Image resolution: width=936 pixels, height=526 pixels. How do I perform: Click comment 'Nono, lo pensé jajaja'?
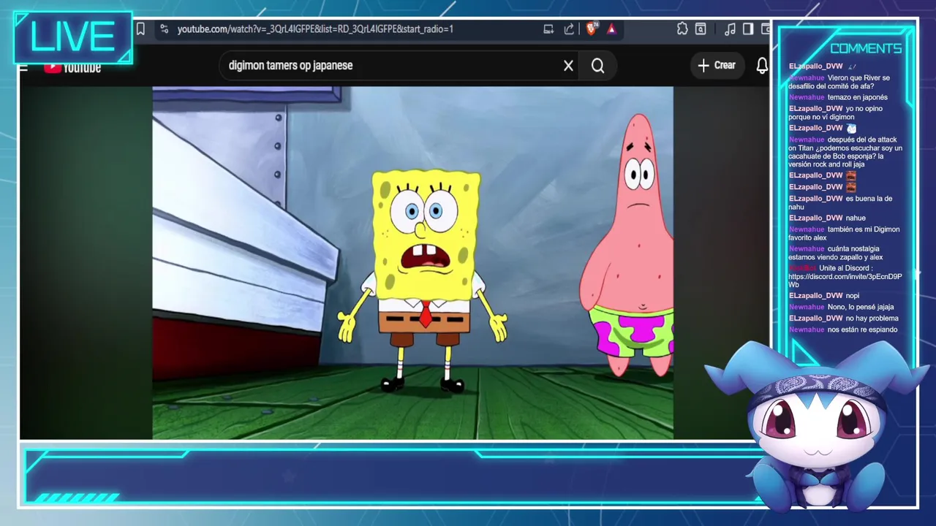tap(860, 307)
